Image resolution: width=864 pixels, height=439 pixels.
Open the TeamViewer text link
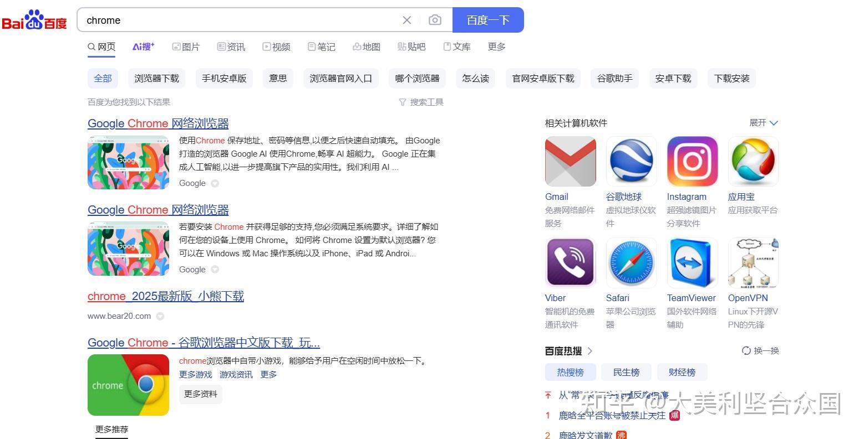tap(692, 298)
